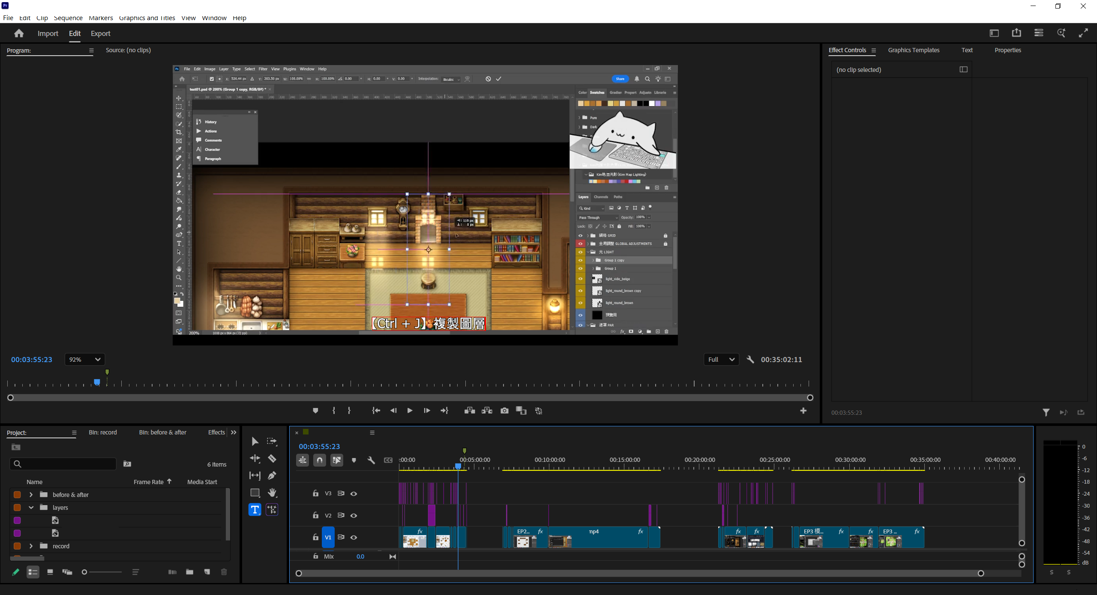Step back one frame

[x=393, y=411]
